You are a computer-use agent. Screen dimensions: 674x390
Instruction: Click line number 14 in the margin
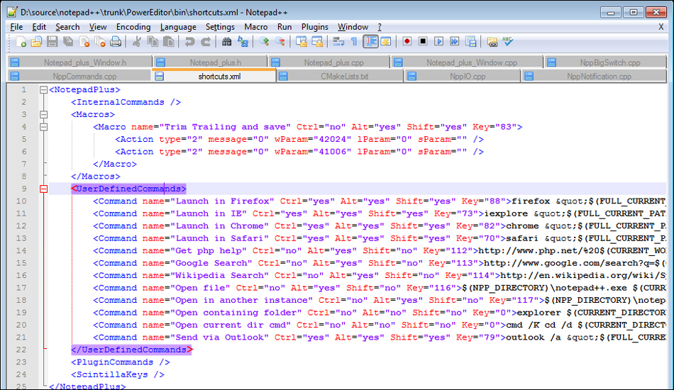click(x=21, y=251)
